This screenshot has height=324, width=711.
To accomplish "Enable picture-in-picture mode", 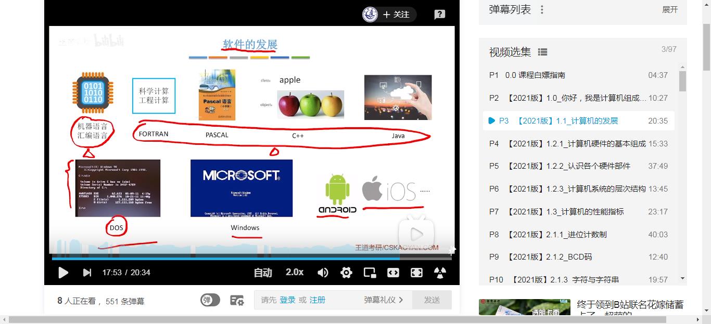I will coord(370,273).
